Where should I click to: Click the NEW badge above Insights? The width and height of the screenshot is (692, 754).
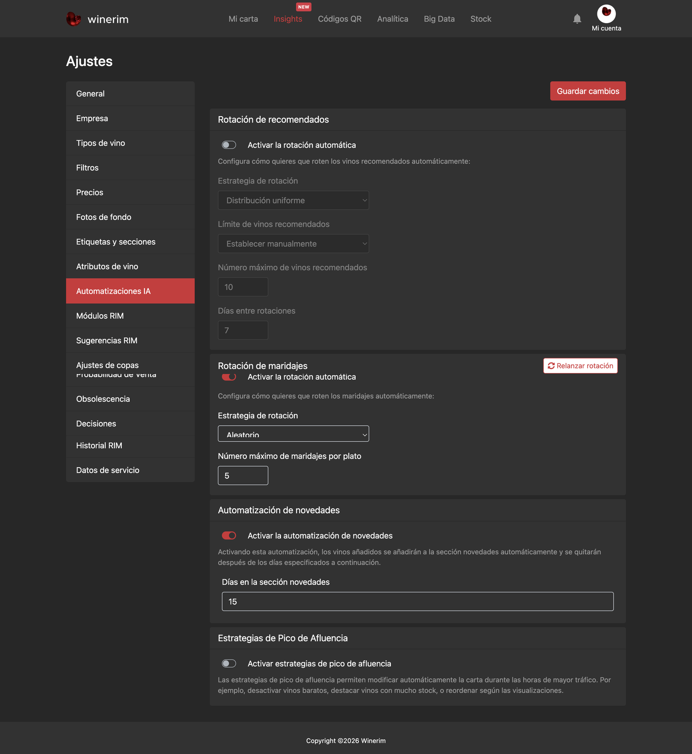pyautogui.click(x=304, y=7)
